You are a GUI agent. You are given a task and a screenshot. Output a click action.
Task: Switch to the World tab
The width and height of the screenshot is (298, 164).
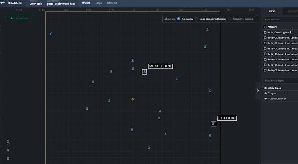click(86, 3)
